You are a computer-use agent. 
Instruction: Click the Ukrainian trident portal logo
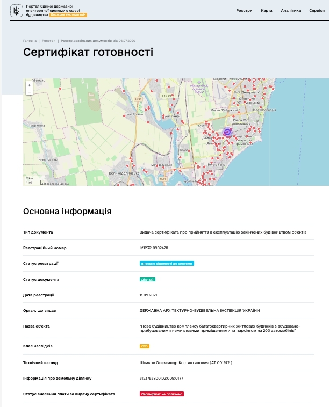17,11
